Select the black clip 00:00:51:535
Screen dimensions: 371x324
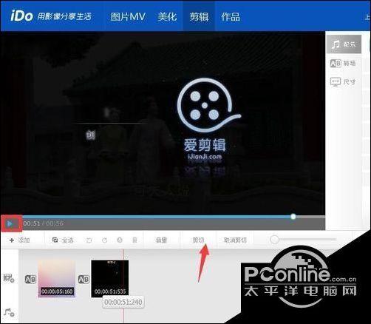coord(110,279)
